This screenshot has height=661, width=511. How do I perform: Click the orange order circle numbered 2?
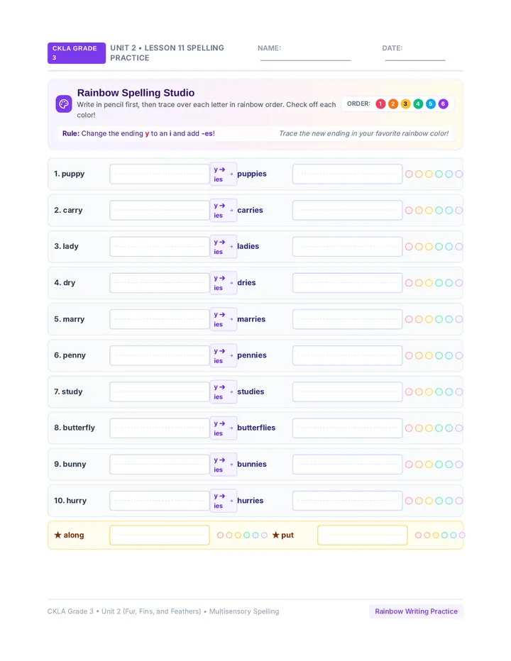393,104
